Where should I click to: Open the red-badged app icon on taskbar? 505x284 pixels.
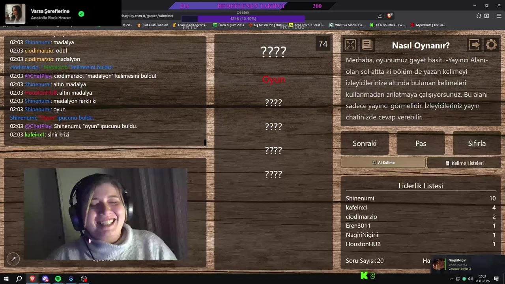[x=84, y=278]
